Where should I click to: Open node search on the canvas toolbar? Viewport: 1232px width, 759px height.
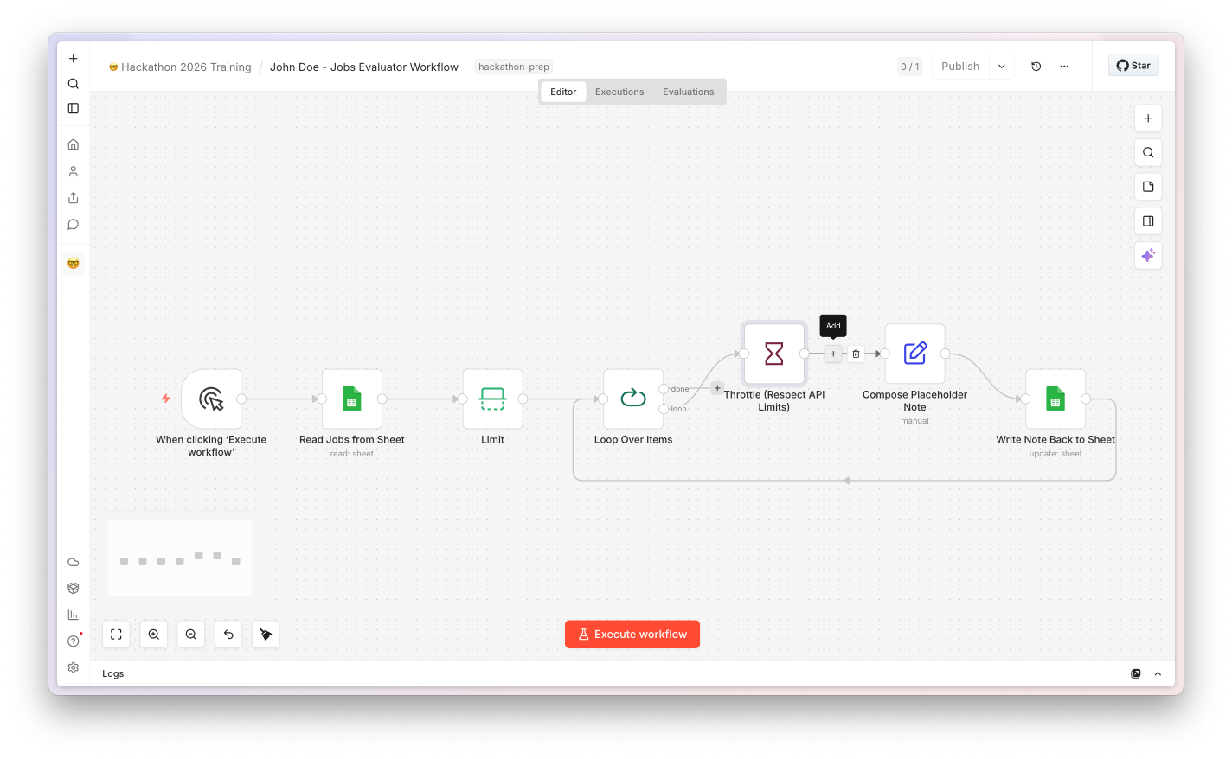click(1148, 152)
